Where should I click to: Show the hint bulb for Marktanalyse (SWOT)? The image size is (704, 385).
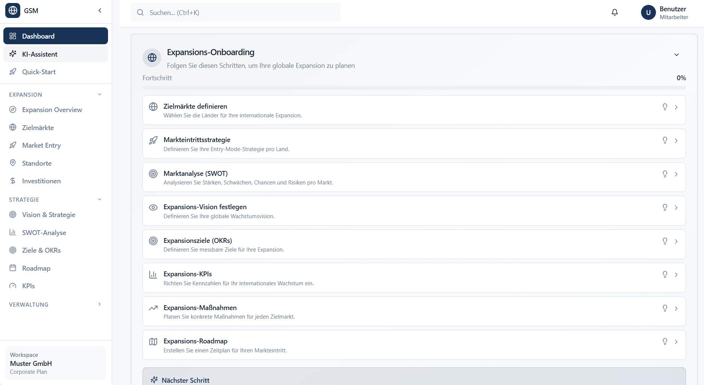pos(665,174)
